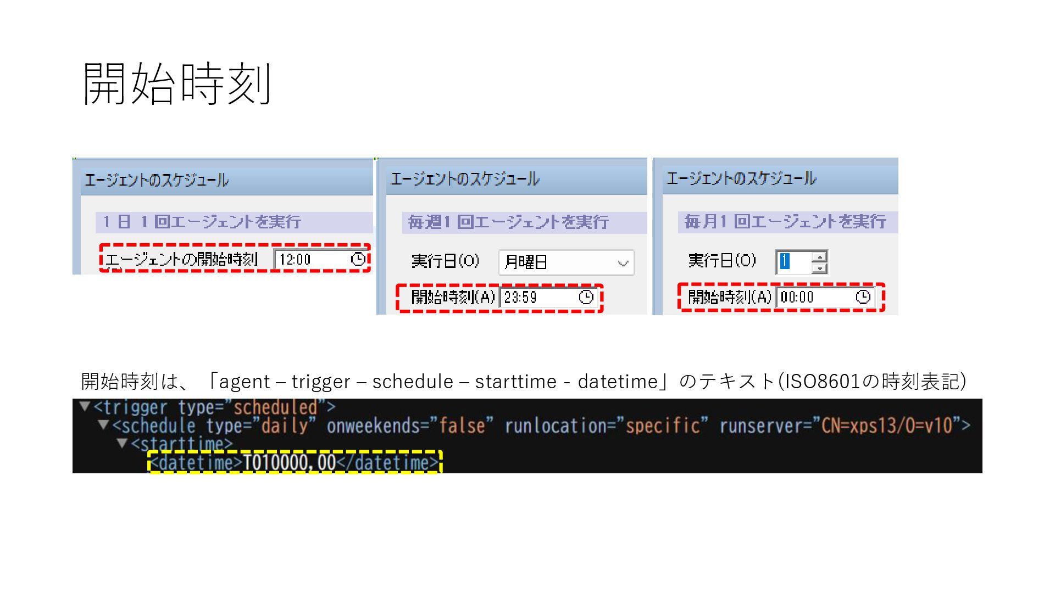Select the datetime T010000,00 element

pyautogui.click(x=294, y=462)
